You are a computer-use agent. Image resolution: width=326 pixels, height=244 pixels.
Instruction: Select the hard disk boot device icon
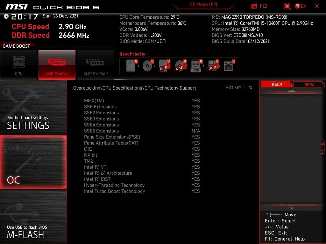click(131, 66)
